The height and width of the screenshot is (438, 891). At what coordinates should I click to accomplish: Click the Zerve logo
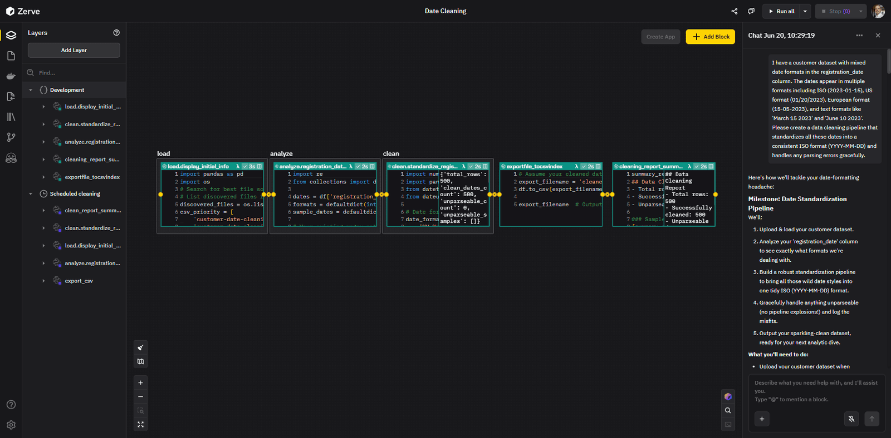(x=23, y=11)
